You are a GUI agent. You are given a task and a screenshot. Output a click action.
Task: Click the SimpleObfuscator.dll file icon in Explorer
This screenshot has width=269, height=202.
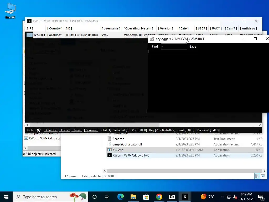pos(110,144)
